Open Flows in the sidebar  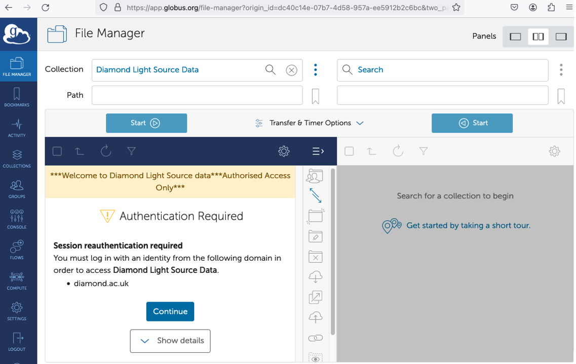[17, 250]
